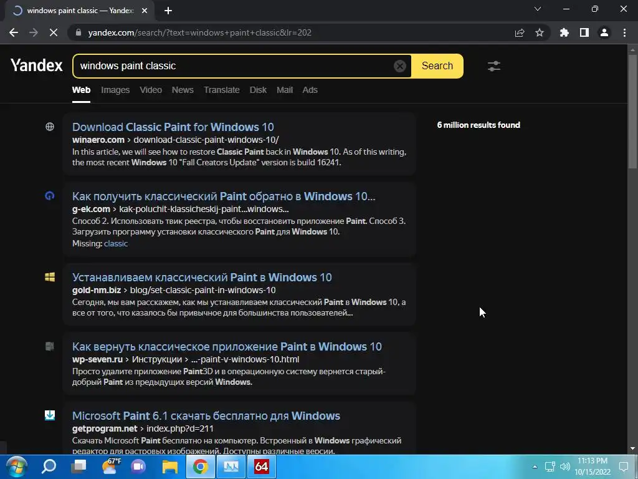The image size is (638, 479).
Task: Click the getprogram.net download arrow favicon
Action: point(50,415)
